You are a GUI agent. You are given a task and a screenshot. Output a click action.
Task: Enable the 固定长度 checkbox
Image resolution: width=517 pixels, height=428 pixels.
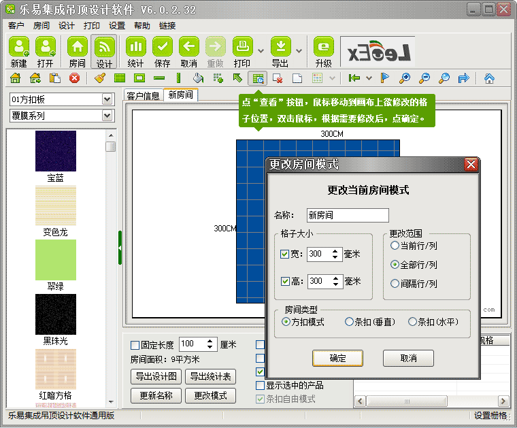tap(135, 345)
